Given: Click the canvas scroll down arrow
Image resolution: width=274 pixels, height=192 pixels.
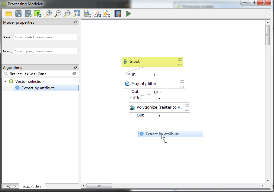Looking at the screenshot, I should [268, 180].
